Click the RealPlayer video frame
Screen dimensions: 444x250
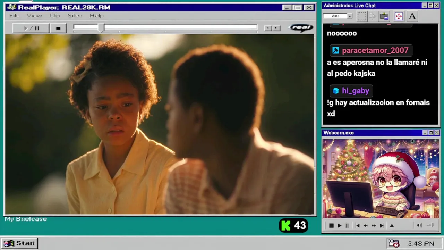click(160, 124)
